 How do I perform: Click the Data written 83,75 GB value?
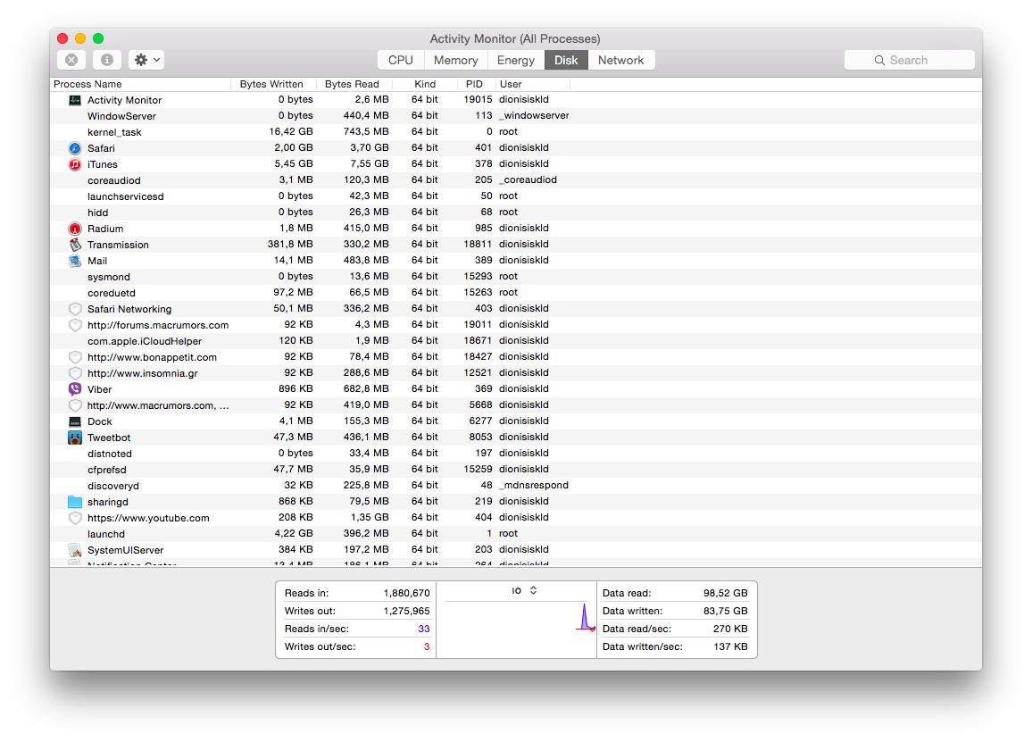coord(725,611)
